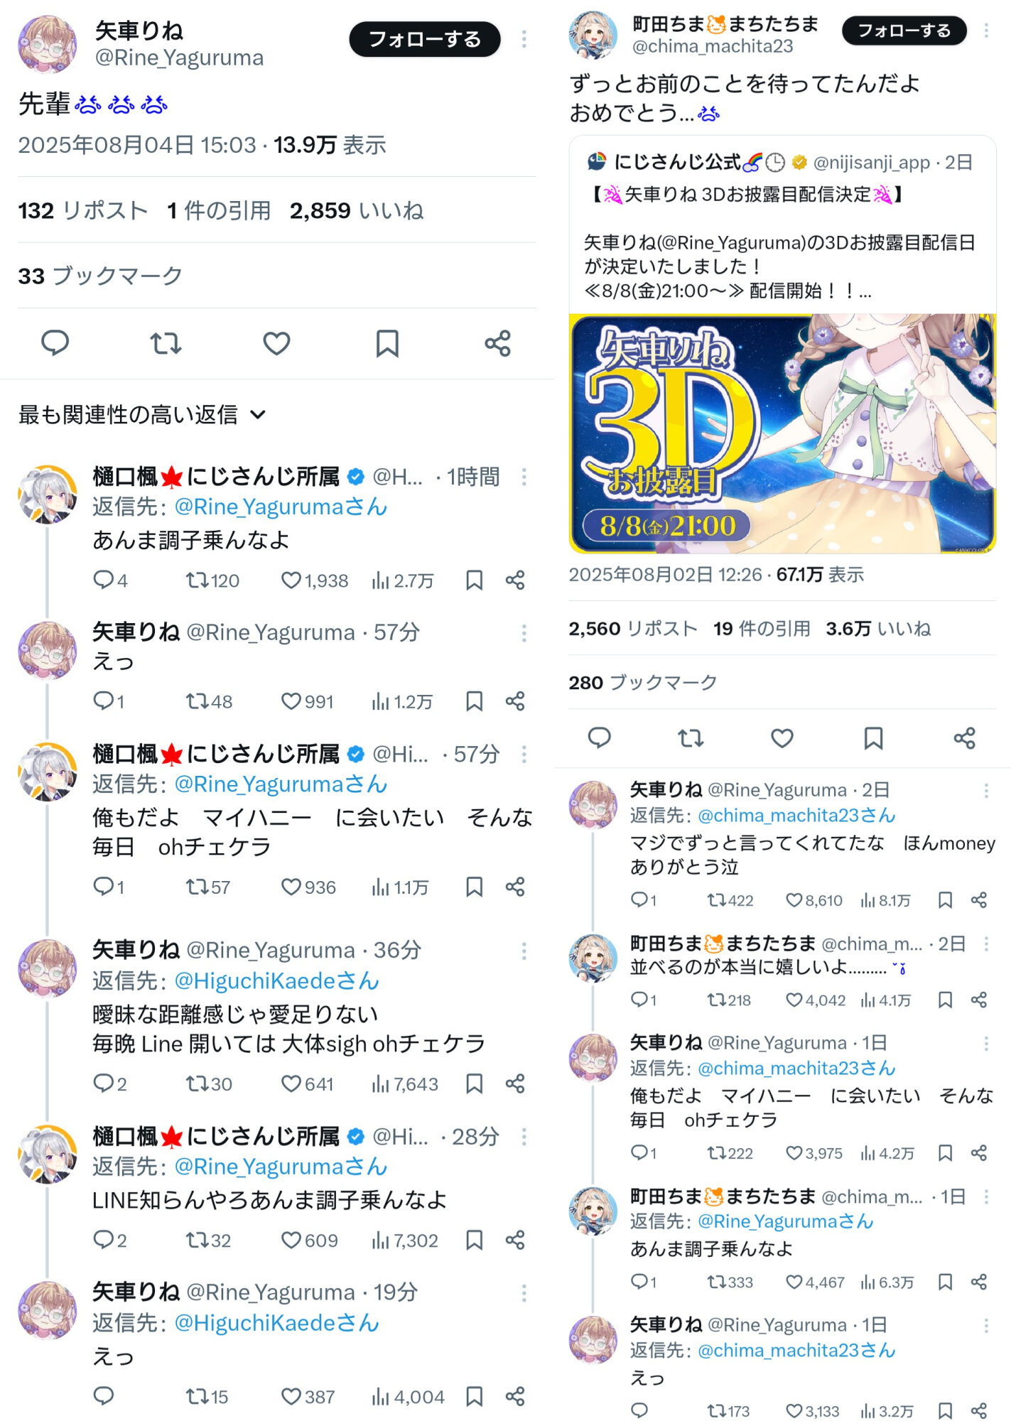This screenshot has width=1011, height=1421.
Task: View 2,560 リポスト list
Action: [x=633, y=629]
